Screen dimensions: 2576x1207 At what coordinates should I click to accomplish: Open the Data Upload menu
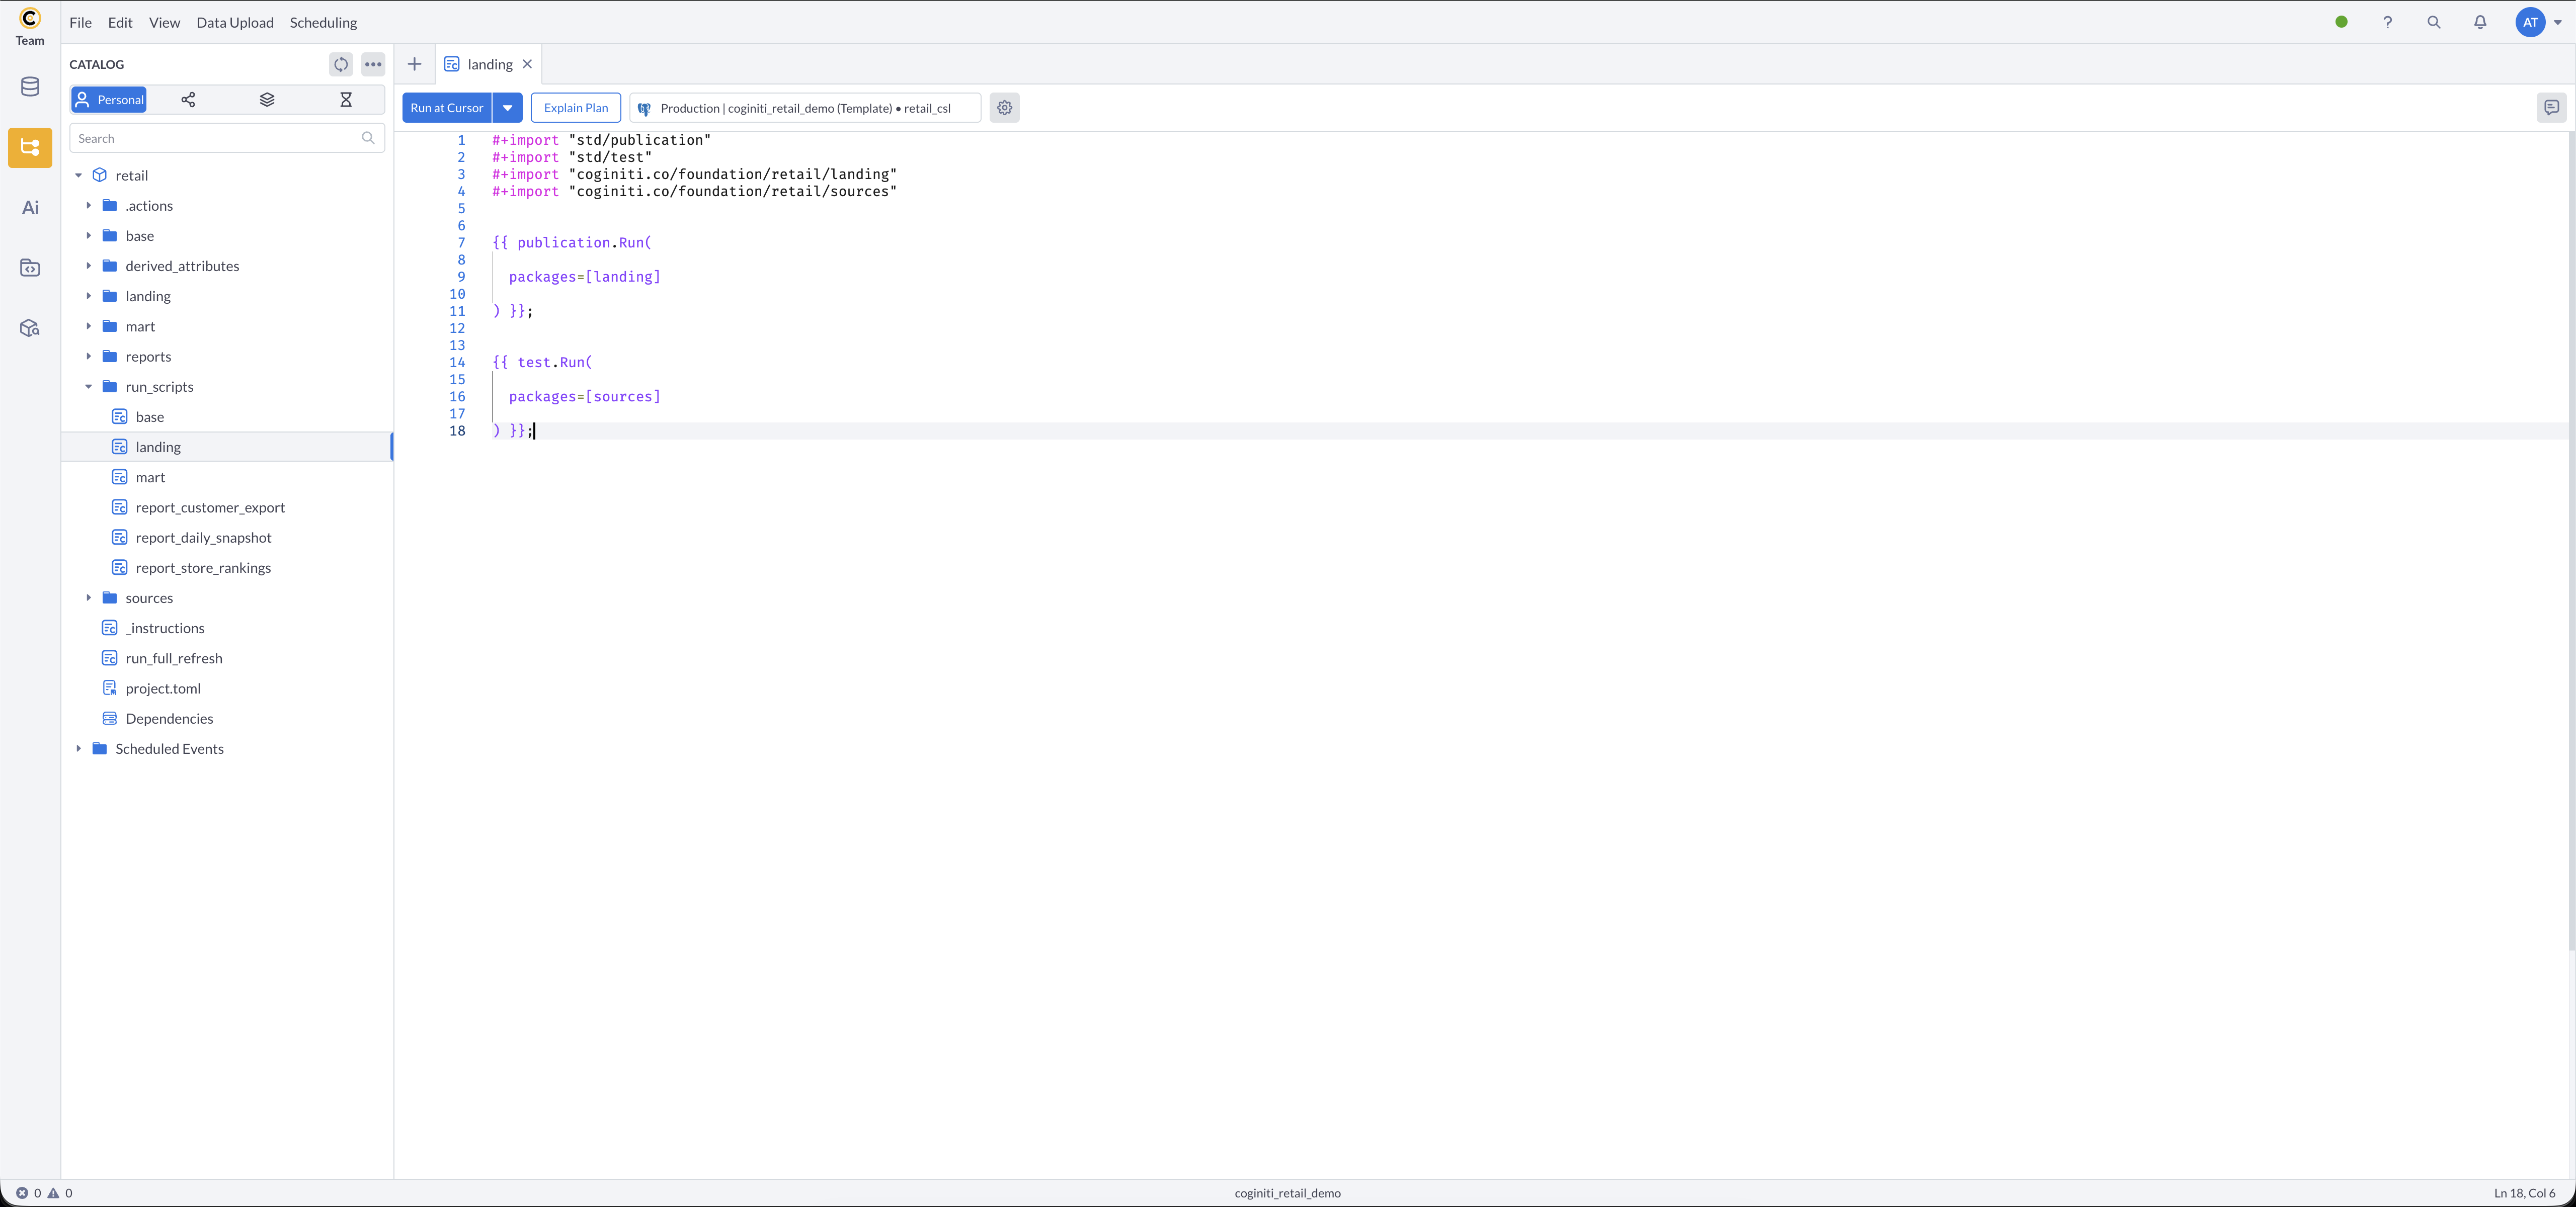(235, 22)
